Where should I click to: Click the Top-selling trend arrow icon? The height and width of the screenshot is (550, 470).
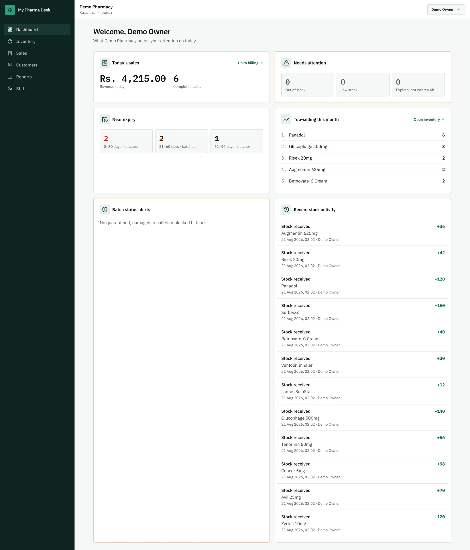[x=286, y=119]
